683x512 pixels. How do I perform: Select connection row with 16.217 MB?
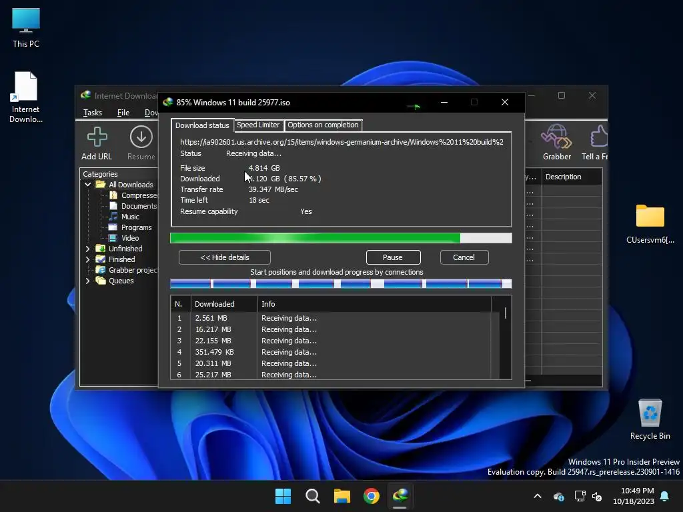335,329
